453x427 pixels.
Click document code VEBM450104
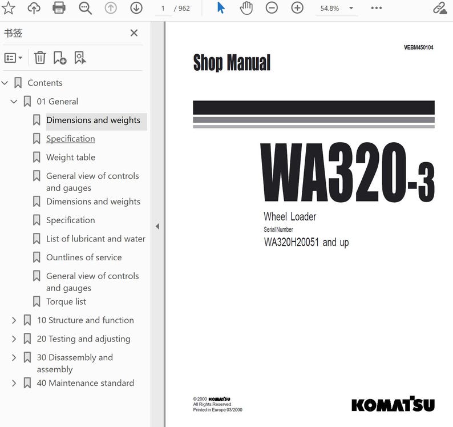click(x=418, y=47)
